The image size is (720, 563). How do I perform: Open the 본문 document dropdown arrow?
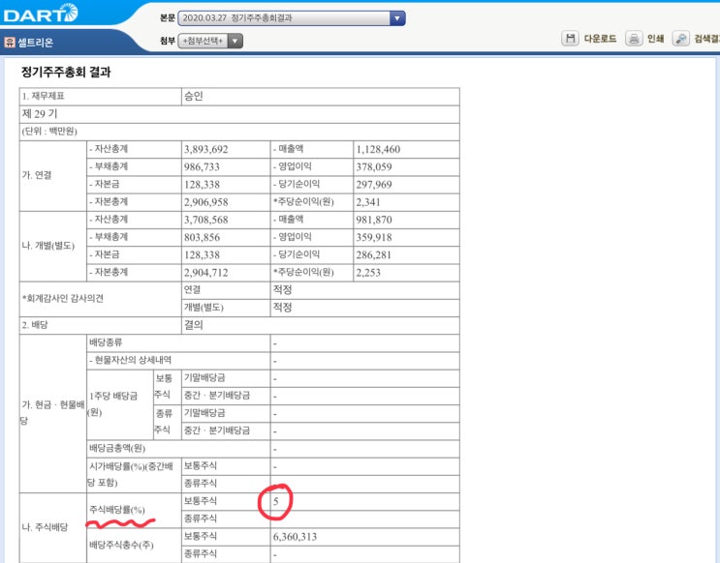click(397, 18)
